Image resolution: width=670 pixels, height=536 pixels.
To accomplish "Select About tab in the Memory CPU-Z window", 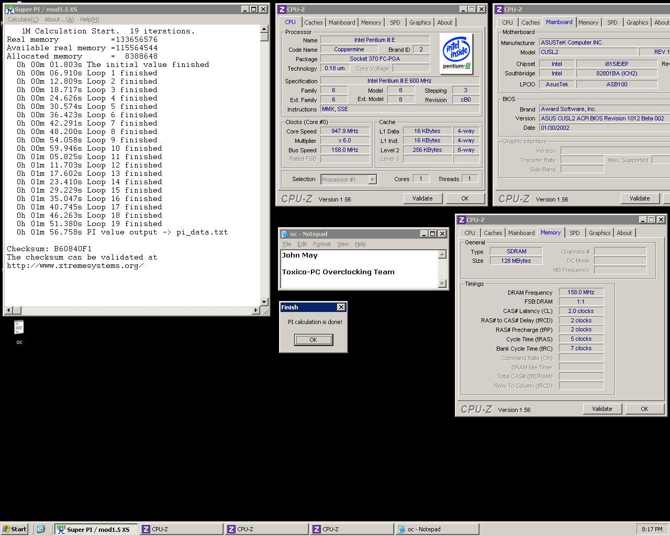I will 624,233.
